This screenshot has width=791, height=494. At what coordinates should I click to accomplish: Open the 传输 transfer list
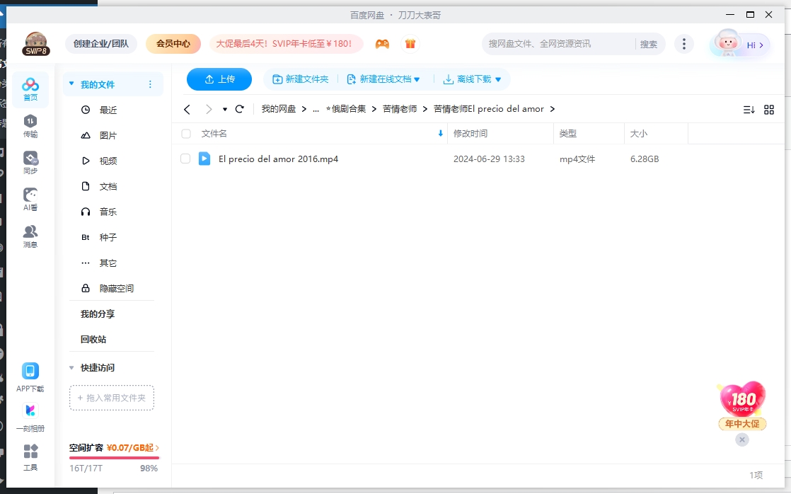click(30, 127)
